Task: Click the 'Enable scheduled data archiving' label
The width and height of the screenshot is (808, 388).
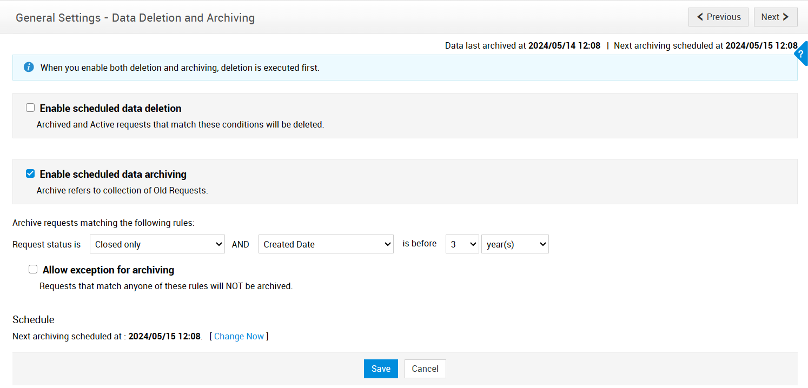Action: (113, 174)
